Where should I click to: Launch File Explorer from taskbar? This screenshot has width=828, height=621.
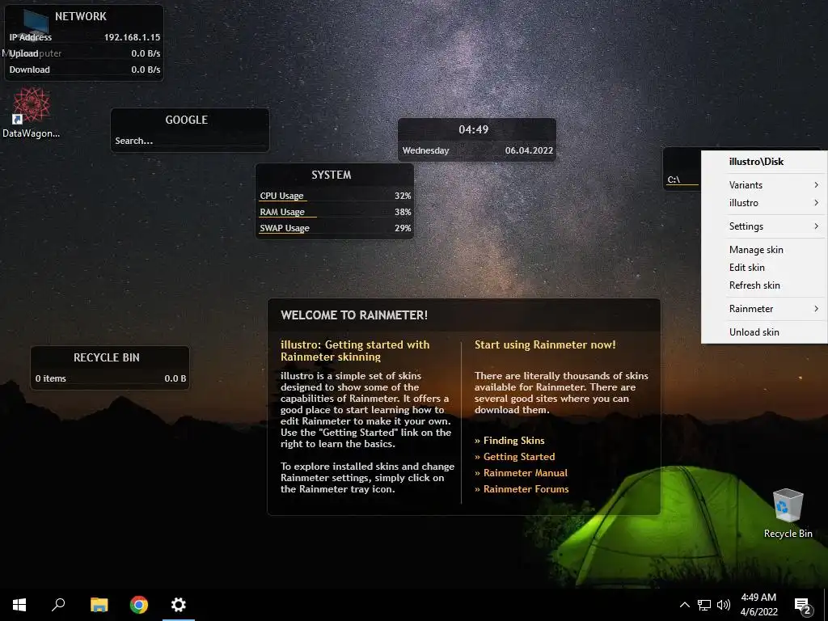[x=99, y=605]
